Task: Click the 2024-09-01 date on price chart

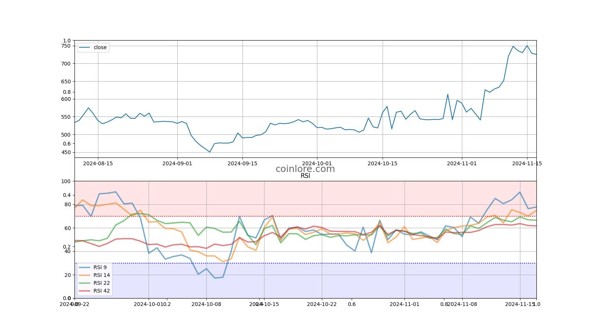Action: pos(177,163)
